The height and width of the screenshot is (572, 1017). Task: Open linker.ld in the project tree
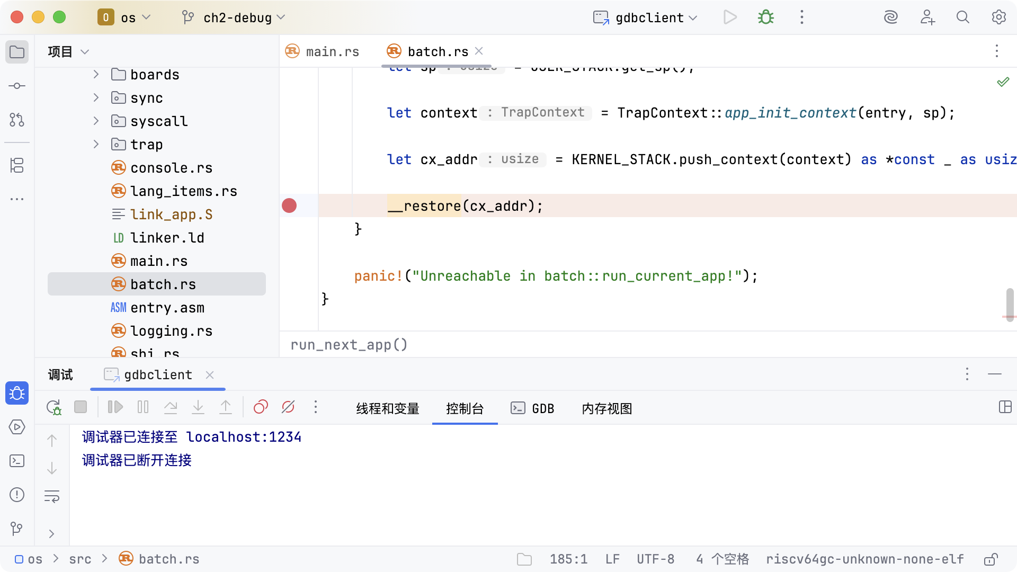pos(167,238)
